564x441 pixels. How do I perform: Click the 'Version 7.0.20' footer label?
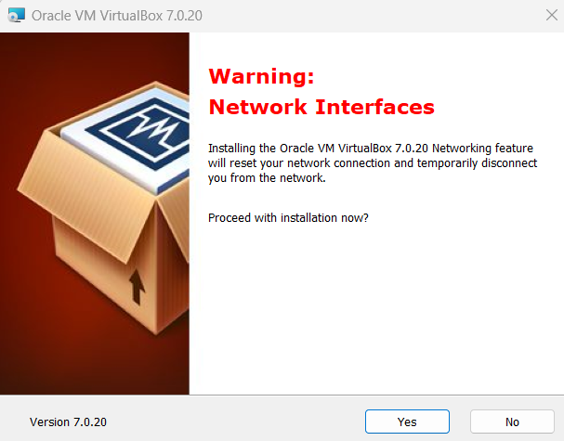68,422
